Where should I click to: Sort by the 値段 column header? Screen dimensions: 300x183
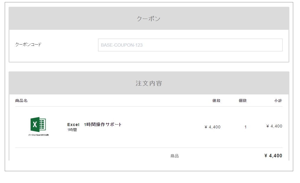(x=217, y=100)
